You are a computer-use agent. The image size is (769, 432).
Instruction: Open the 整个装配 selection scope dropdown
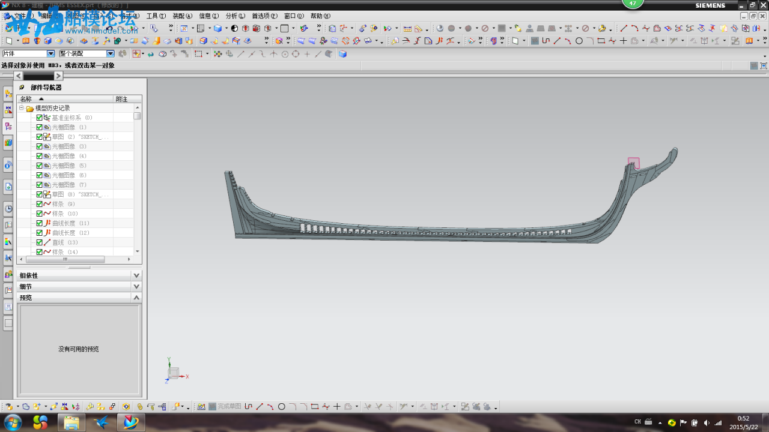[111, 53]
